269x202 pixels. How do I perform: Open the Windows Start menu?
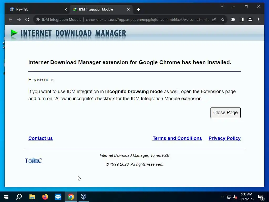coord(6,197)
